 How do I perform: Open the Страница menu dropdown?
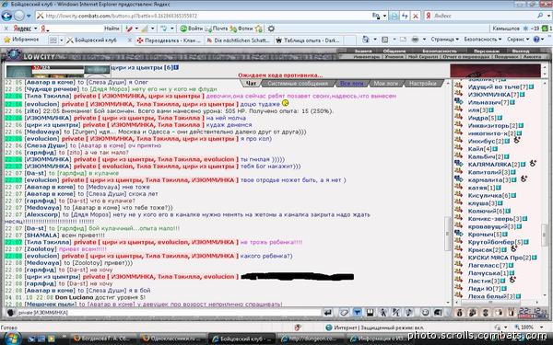tap(444, 40)
